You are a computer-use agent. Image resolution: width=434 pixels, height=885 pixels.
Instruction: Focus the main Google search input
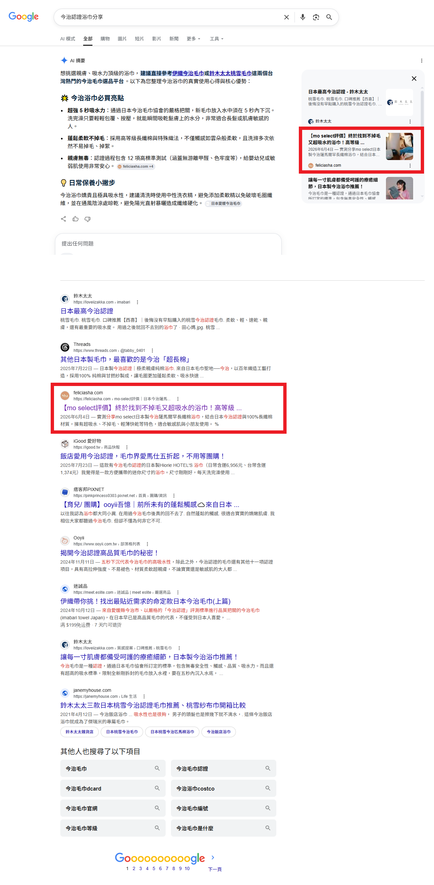click(168, 17)
